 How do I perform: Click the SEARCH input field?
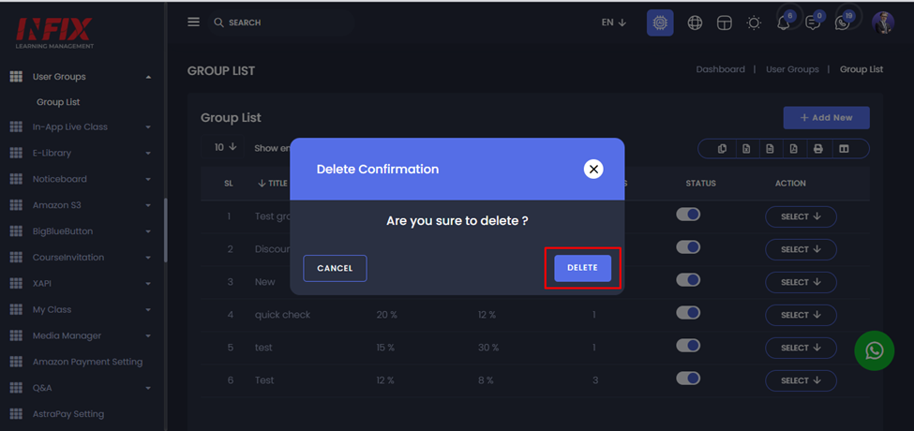coord(279,22)
